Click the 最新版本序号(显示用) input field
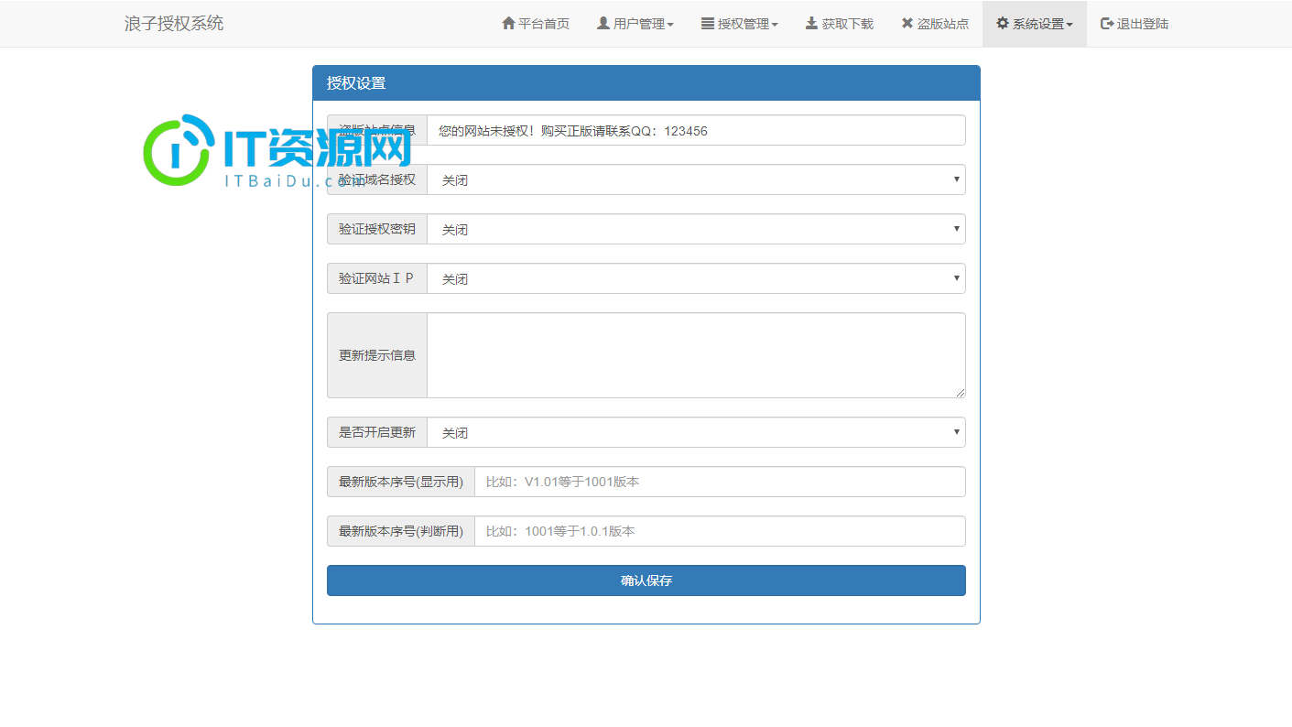The image size is (1292, 727). (720, 482)
